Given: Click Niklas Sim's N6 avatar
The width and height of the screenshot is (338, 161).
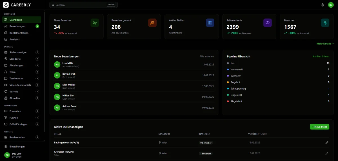Looking at the screenshot, I should point(57,97).
